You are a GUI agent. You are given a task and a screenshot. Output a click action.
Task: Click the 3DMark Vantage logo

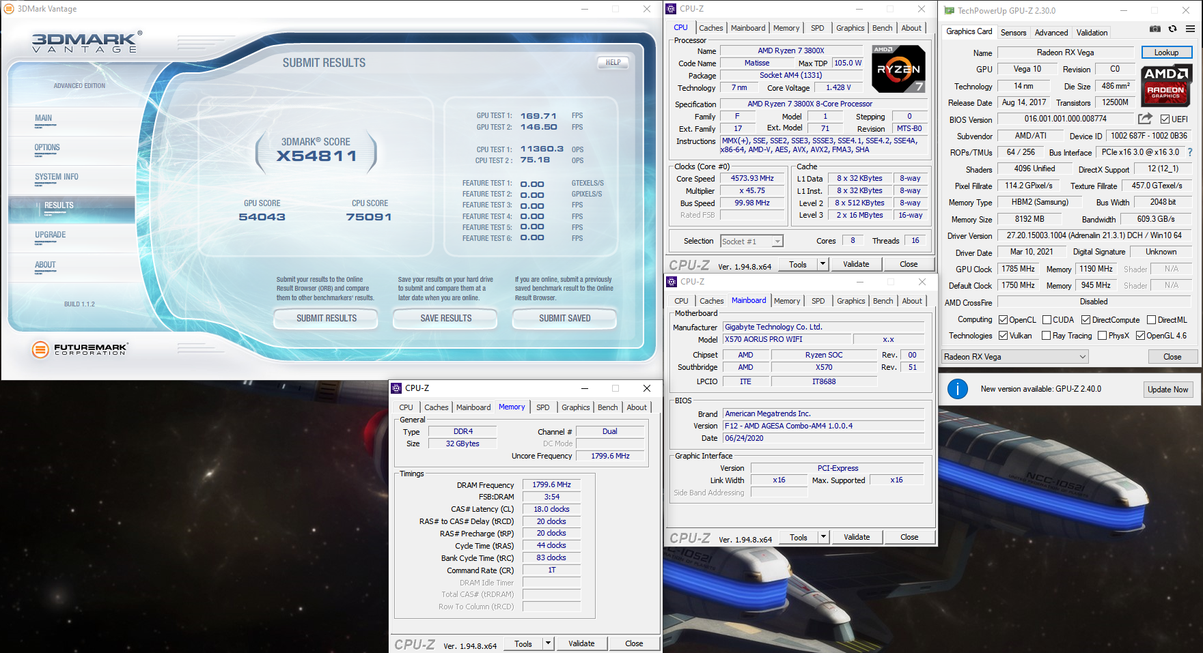tap(87, 42)
